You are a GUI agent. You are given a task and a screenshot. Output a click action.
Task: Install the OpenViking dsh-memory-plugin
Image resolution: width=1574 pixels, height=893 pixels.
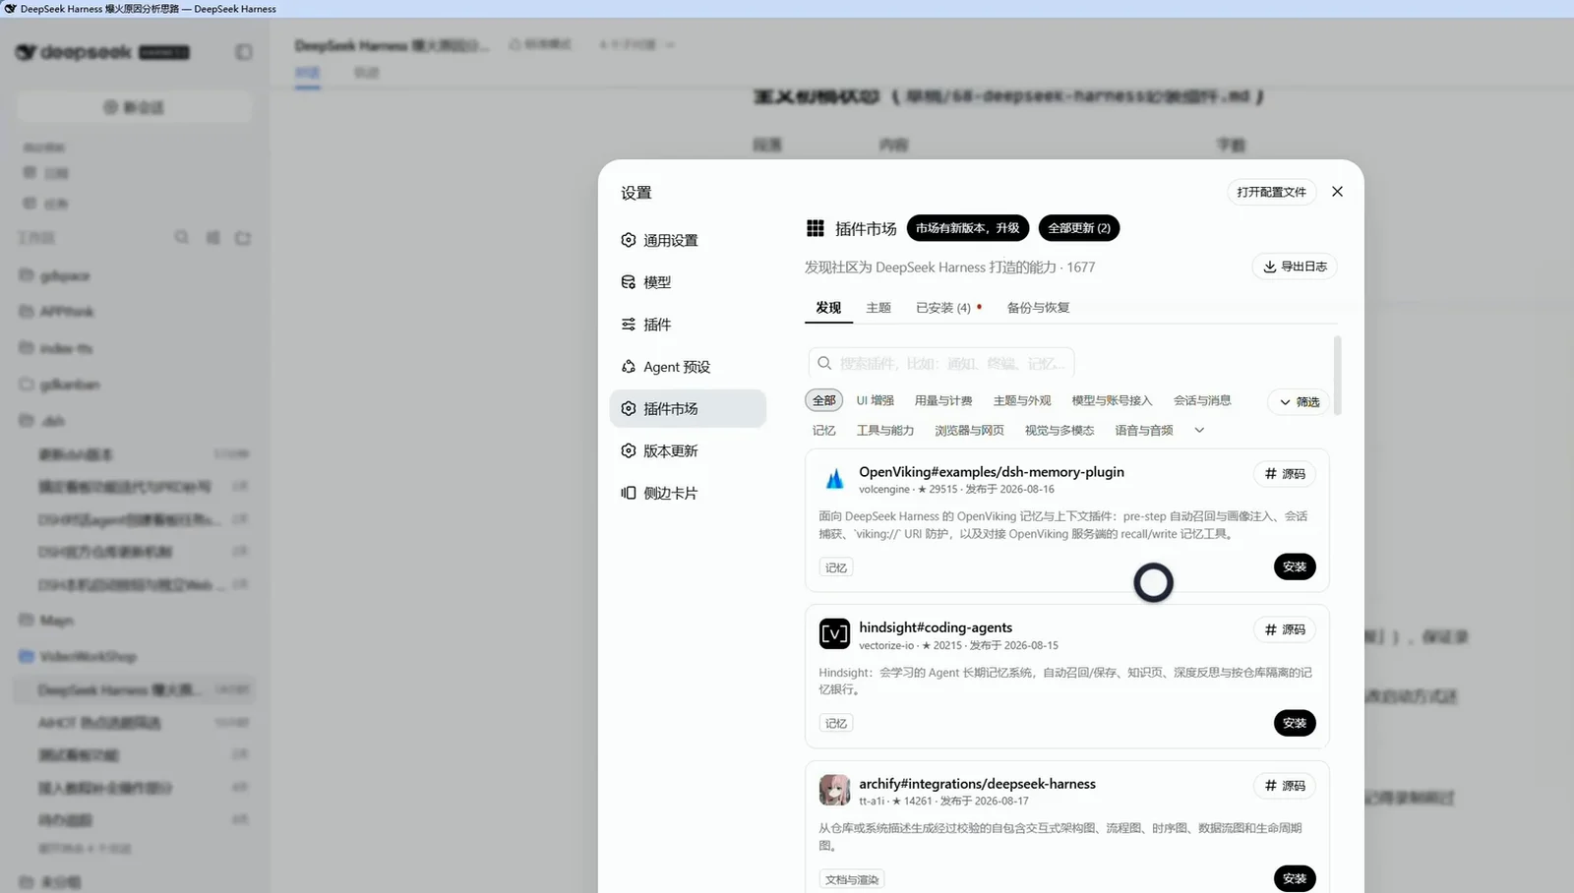[1295, 566]
